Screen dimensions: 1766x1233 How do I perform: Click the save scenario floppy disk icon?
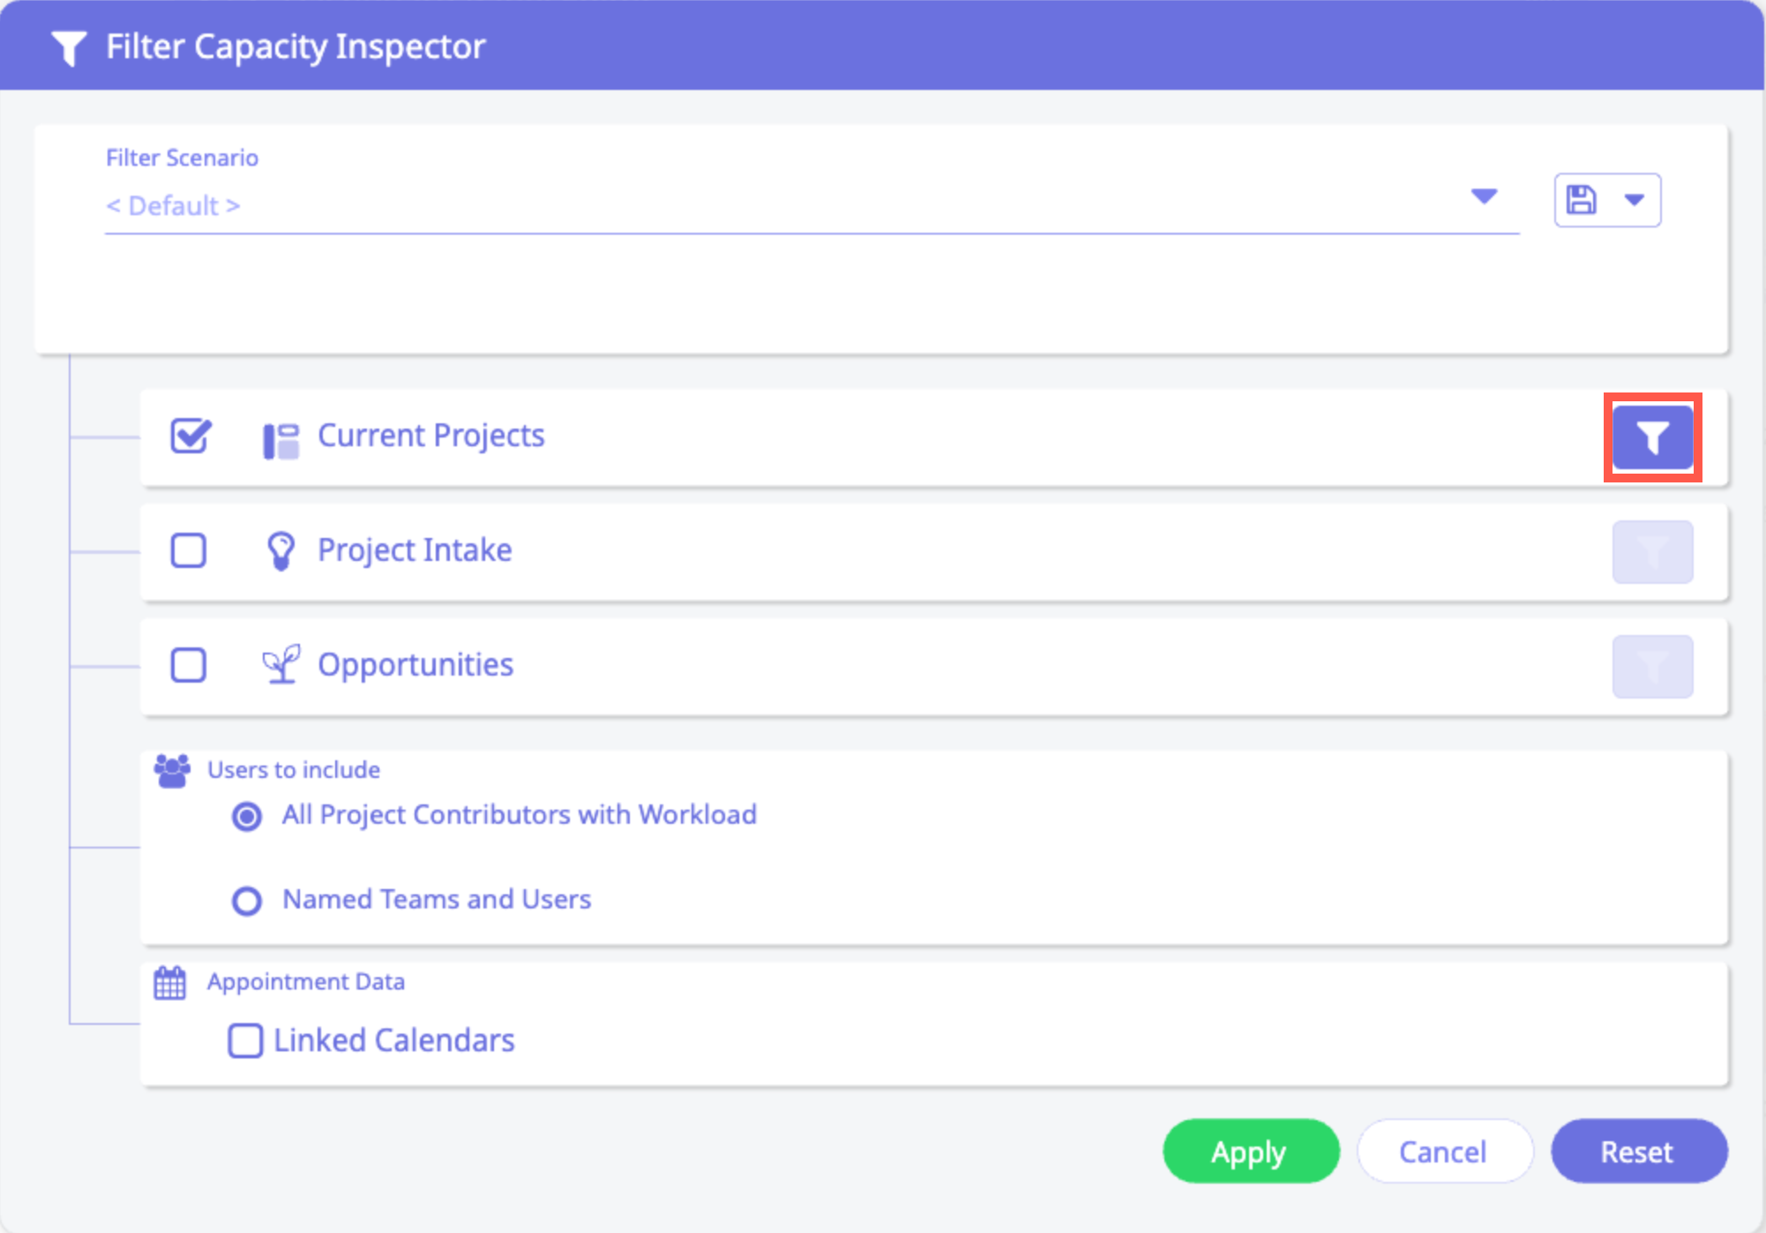pyautogui.click(x=1581, y=200)
